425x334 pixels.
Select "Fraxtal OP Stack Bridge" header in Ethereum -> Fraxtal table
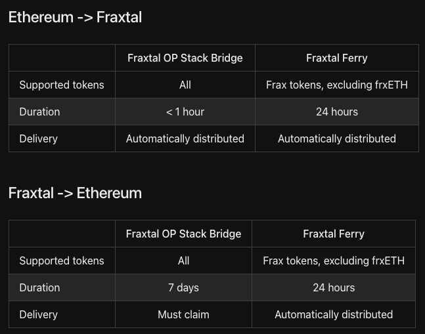[185, 58]
